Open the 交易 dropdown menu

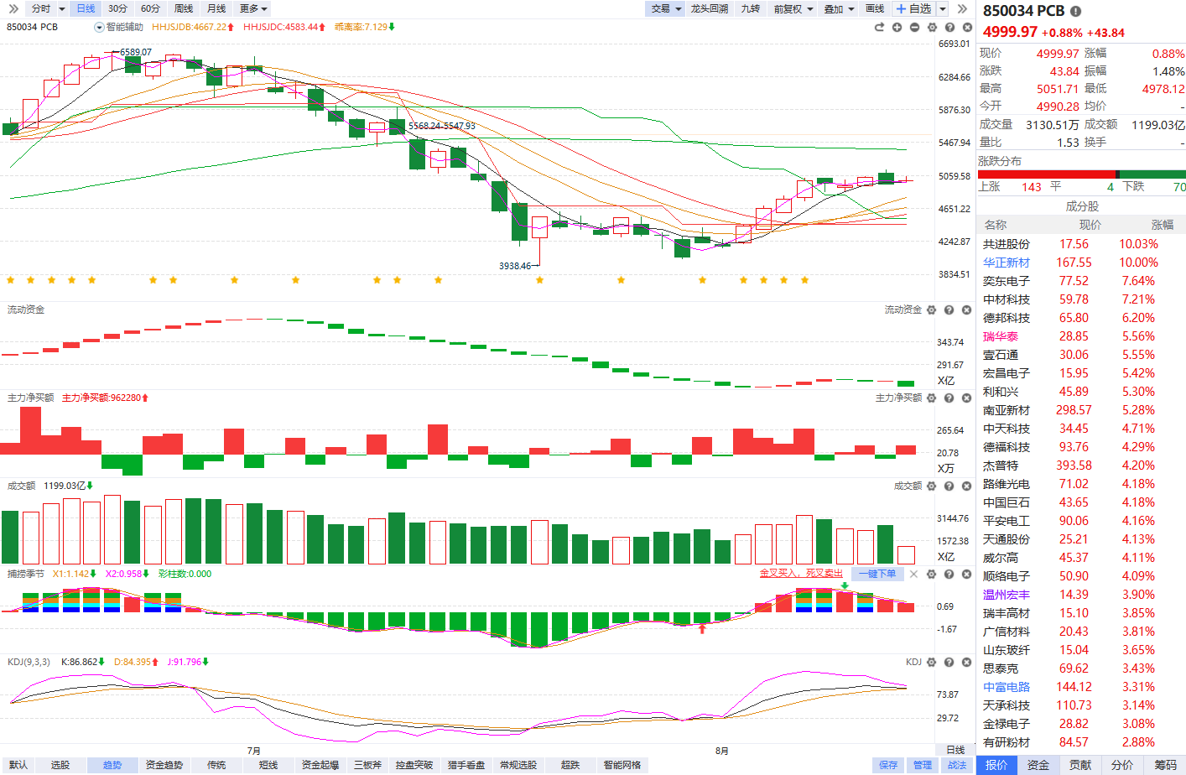(x=667, y=8)
